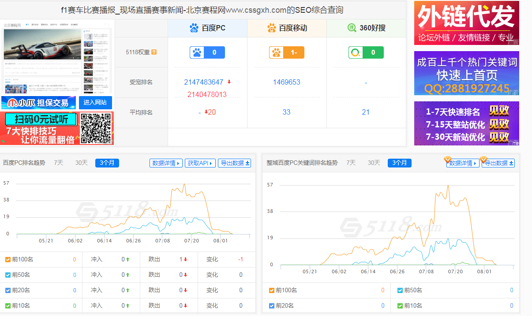
Task: Toggle 前10名 checkbox in 整域 keyword trend
Action: click(x=400, y=306)
